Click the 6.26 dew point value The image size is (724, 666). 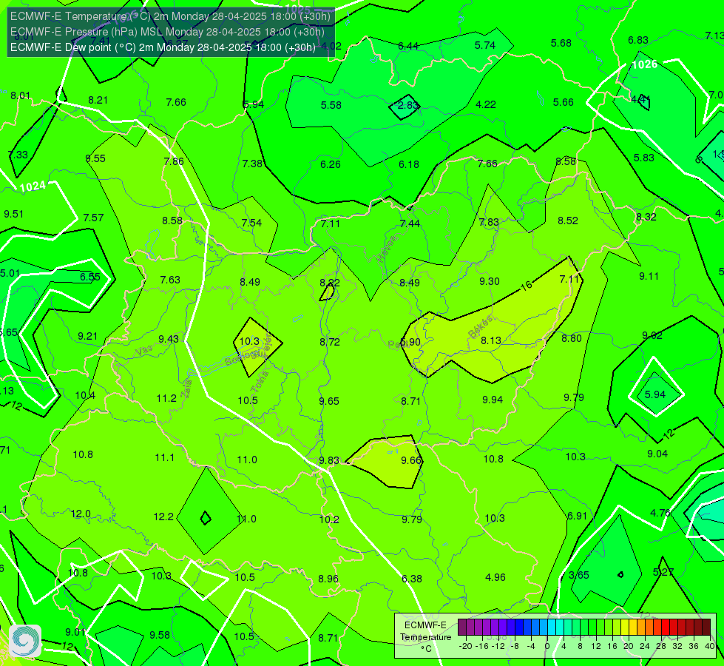331,164
